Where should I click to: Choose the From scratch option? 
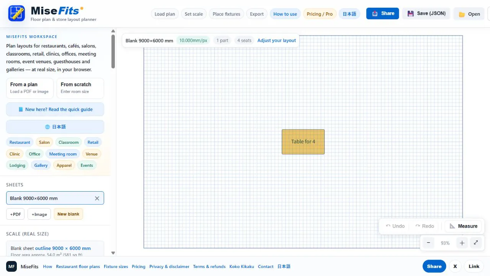pos(80,88)
